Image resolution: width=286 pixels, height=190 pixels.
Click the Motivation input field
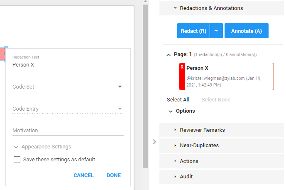[68, 131]
